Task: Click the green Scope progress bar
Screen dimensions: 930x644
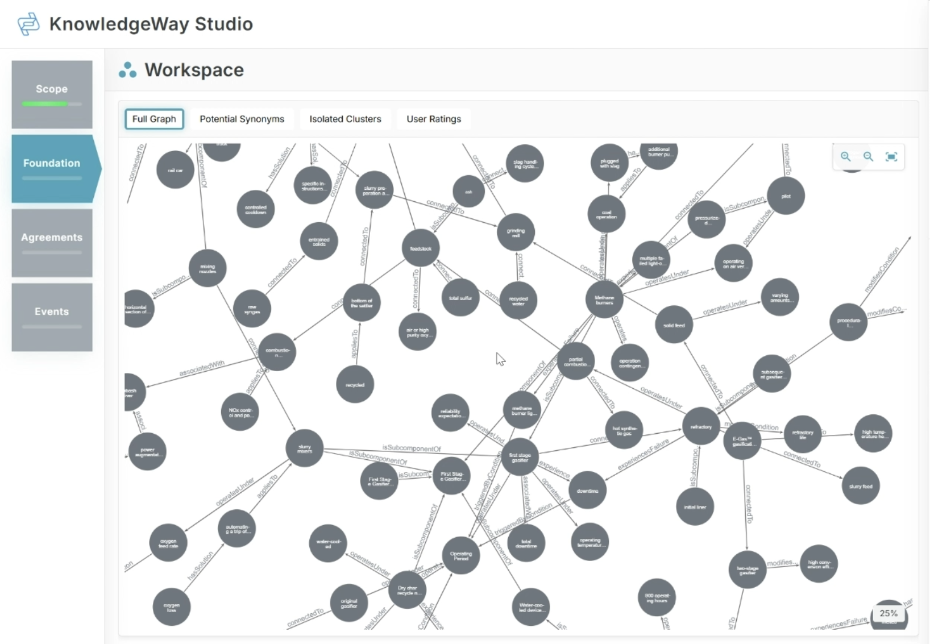Action: click(45, 104)
